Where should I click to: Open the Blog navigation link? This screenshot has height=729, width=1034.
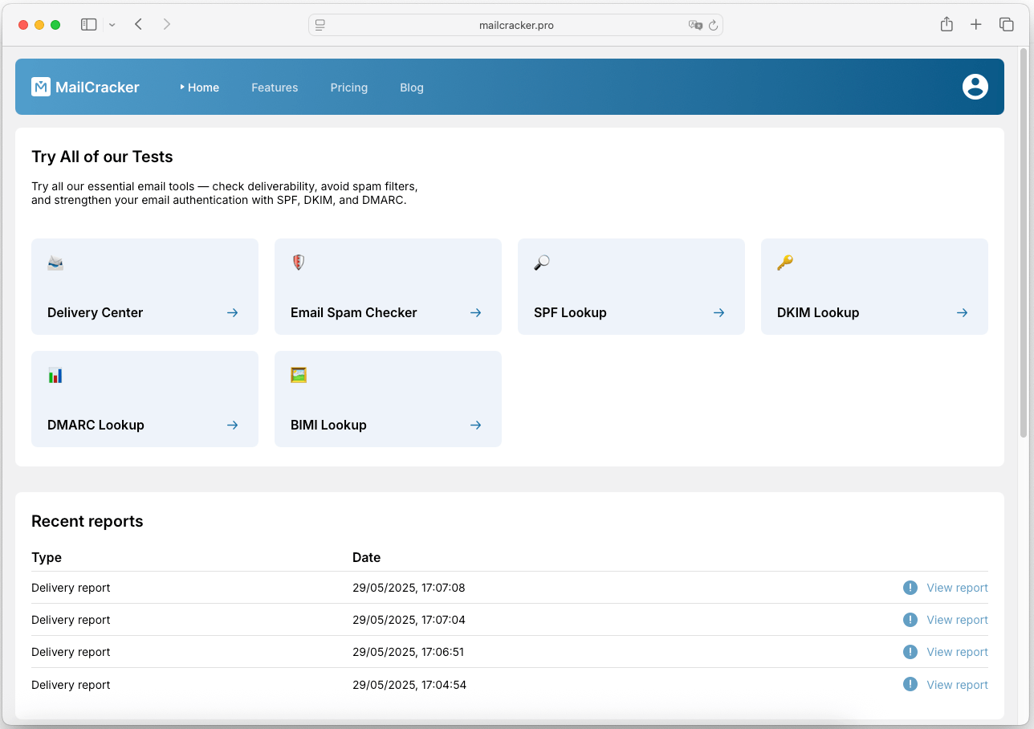click(x=411, y=88)
